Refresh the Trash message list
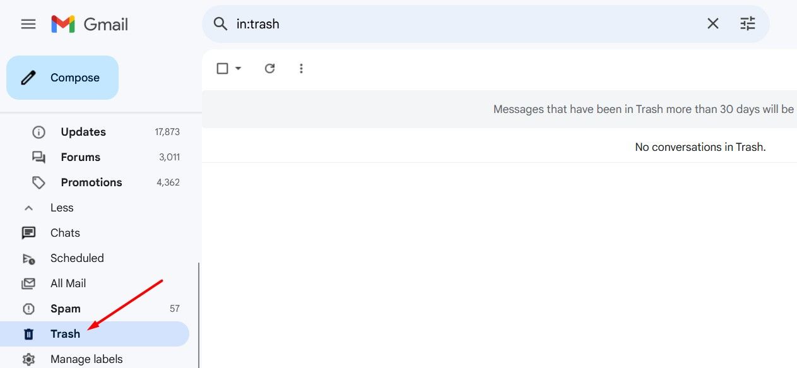The width and height of the screenshot is (797, 368). (269, 68)
